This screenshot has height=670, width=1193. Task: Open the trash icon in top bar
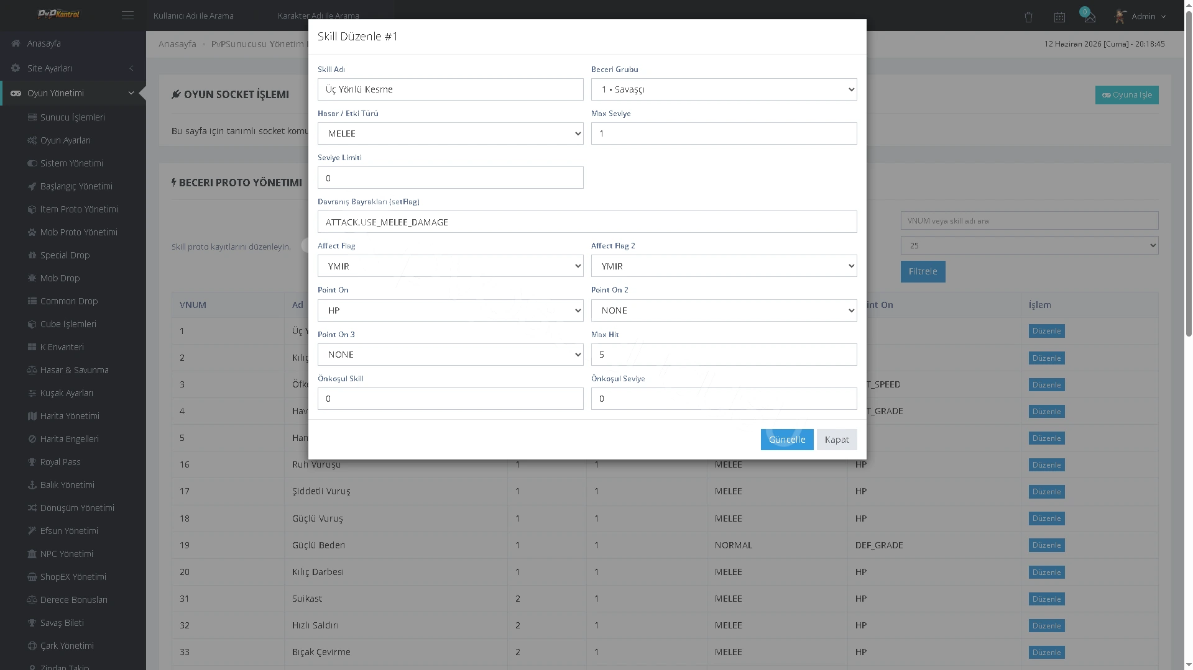(1028, 17)
